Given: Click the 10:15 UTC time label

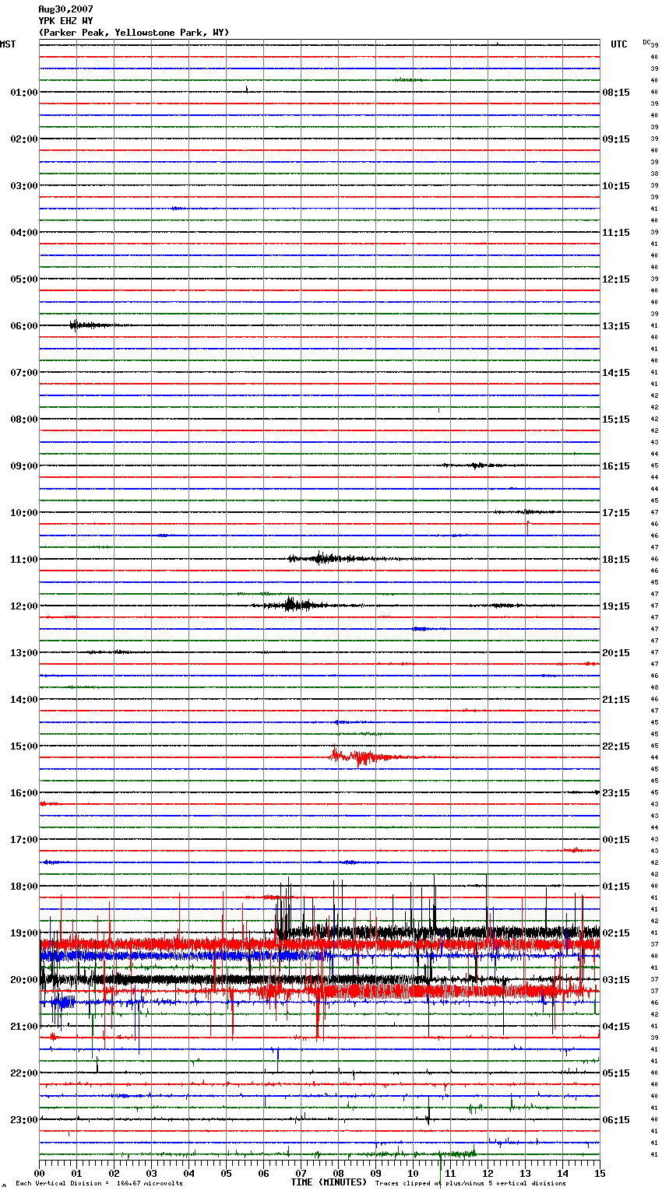Looking at the screenshot, I should click(x=616, y=186).
